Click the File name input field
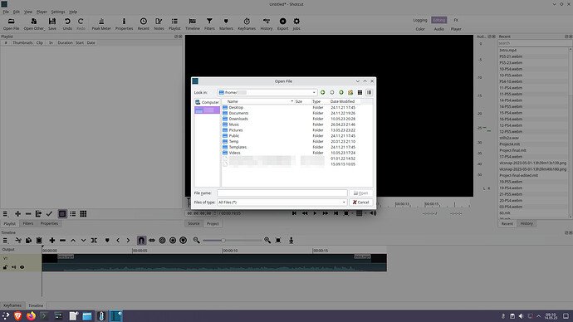Viewport: 573px width, 322px height. (282, 193)
